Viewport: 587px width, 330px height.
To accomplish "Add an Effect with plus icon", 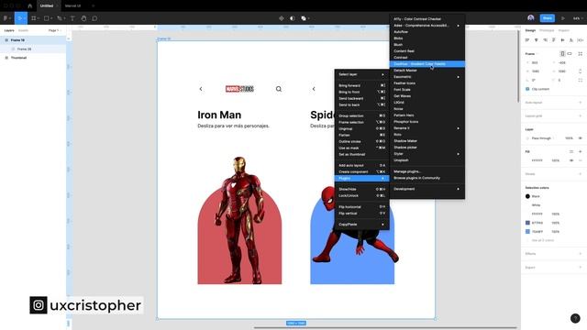I will (581, 253).
